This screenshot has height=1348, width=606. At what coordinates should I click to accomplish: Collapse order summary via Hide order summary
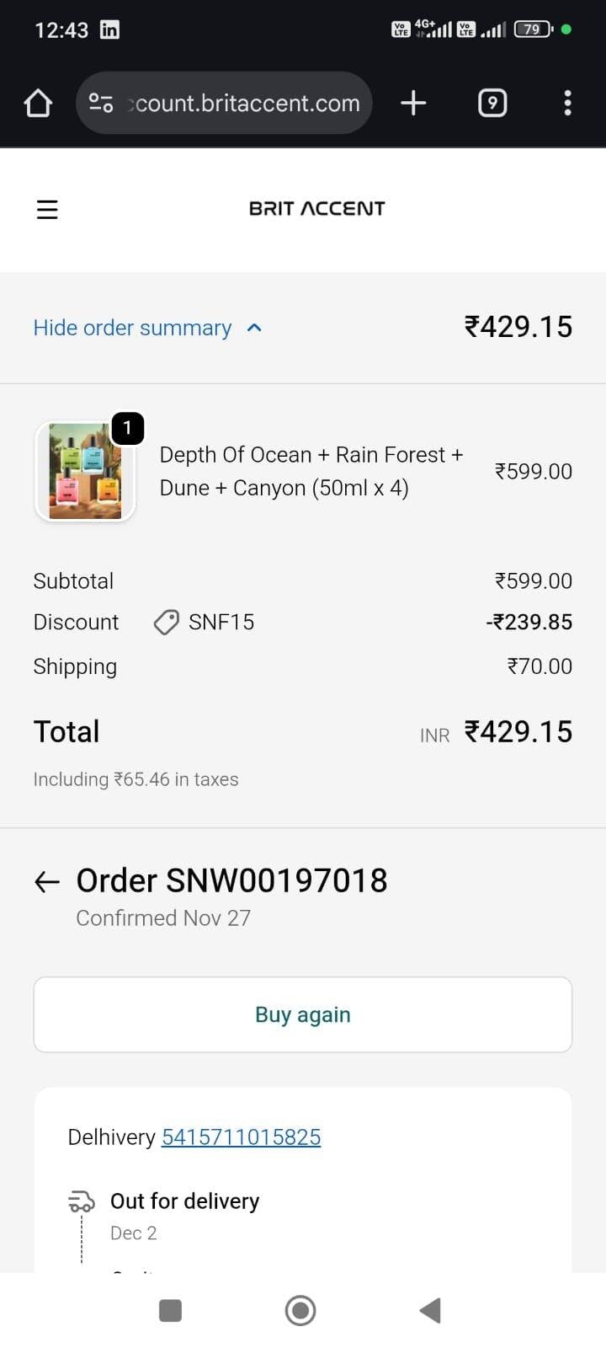pos(132,328)
